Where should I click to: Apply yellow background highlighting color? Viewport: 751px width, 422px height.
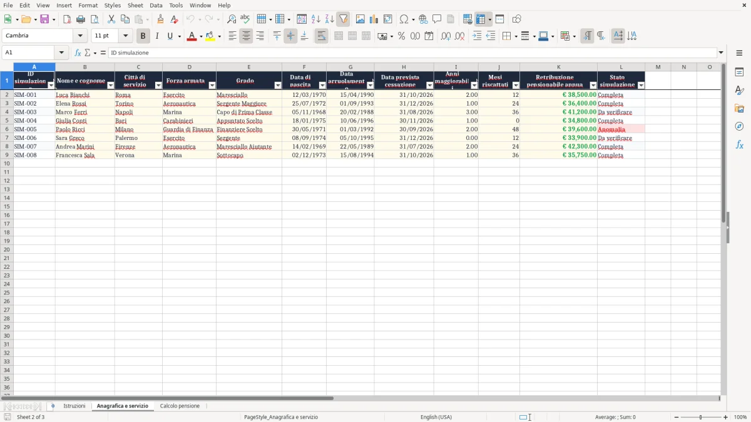pos(210,36)
